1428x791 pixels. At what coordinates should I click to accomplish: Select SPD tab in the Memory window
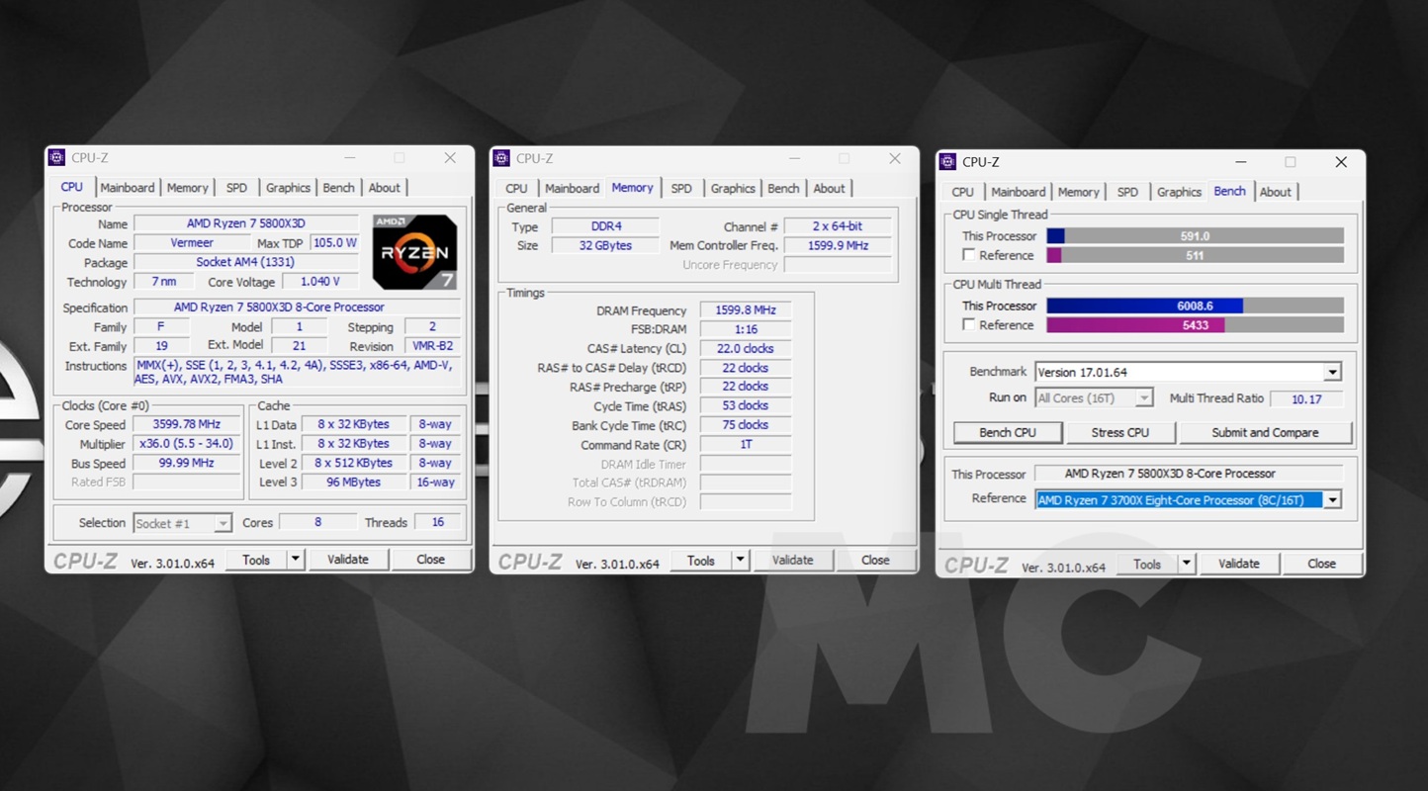tap(681, 189)
